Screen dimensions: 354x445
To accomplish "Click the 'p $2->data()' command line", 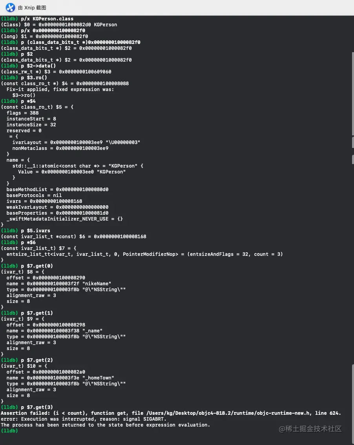I will (x=28, y=66).
